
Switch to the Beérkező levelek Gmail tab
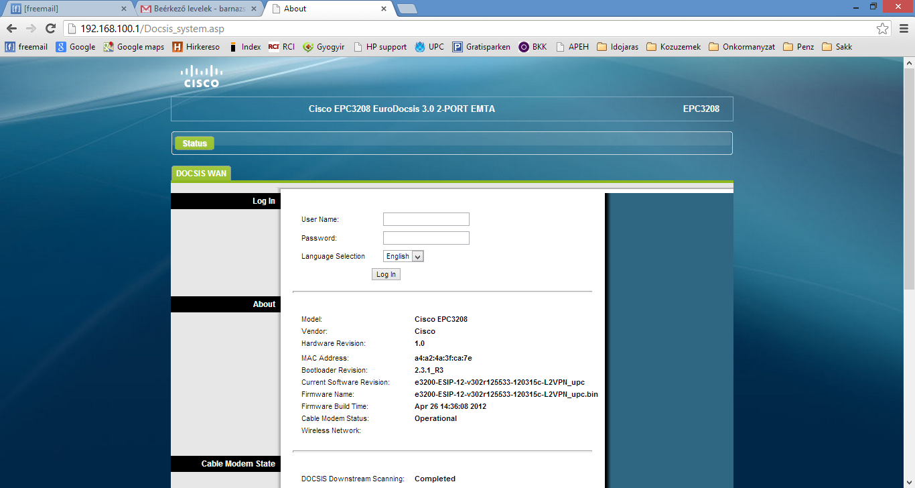(198, 9)
